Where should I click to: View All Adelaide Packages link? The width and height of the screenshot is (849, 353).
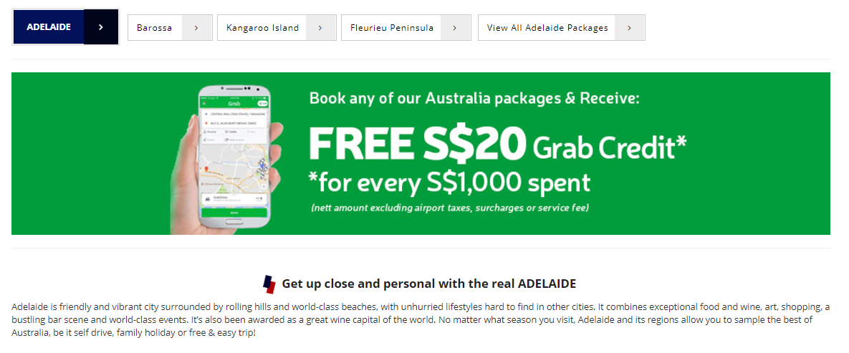pyautogui.click(x=547, y=28)
